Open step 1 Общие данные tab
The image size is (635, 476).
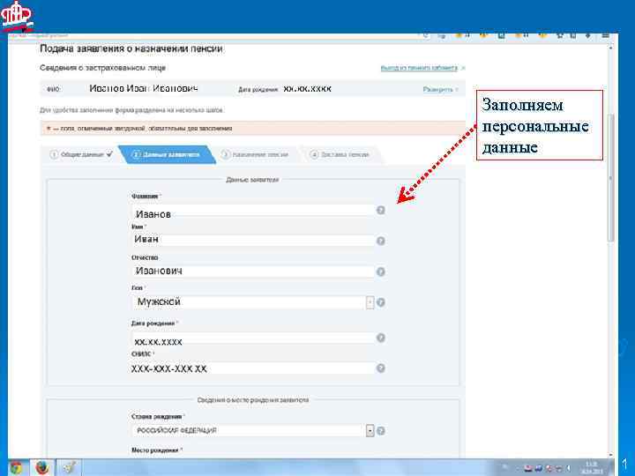[80, 154]
